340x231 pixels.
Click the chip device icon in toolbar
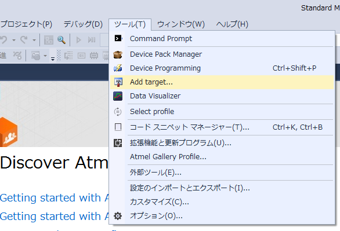click(93, 56)
